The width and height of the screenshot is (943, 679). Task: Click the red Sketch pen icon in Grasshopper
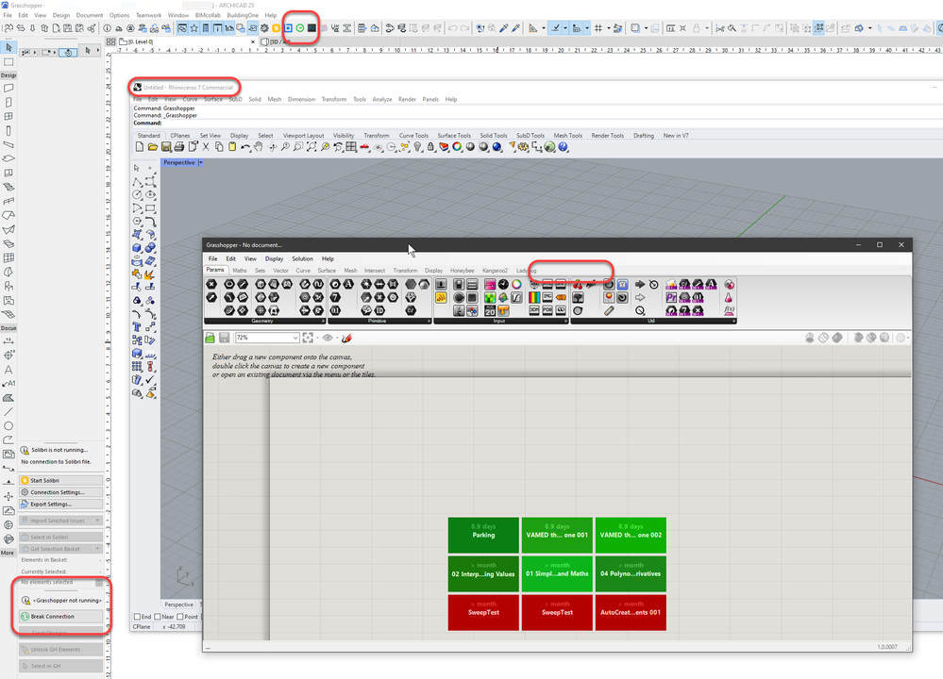[x=346, y=339]
